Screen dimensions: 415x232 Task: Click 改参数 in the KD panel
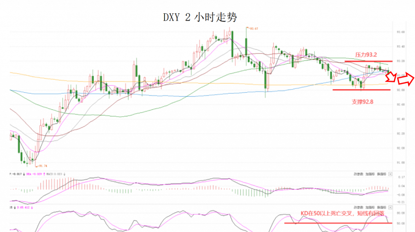(x=358, y=208)
